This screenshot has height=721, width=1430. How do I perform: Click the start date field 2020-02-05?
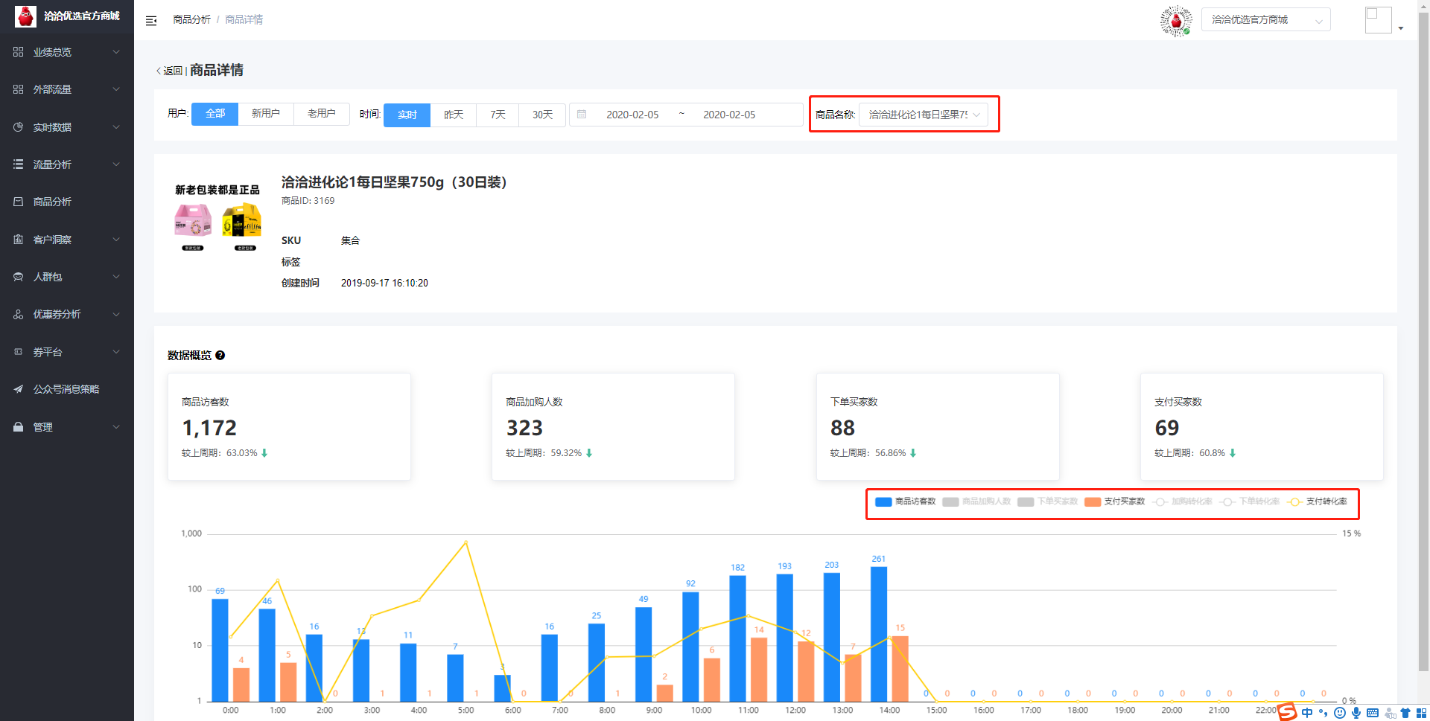[632, 115]
